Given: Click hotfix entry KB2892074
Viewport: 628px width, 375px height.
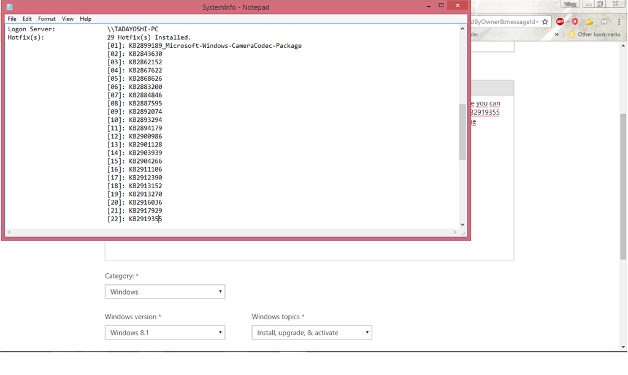Looking at the screenshot, I should [145, 112].
